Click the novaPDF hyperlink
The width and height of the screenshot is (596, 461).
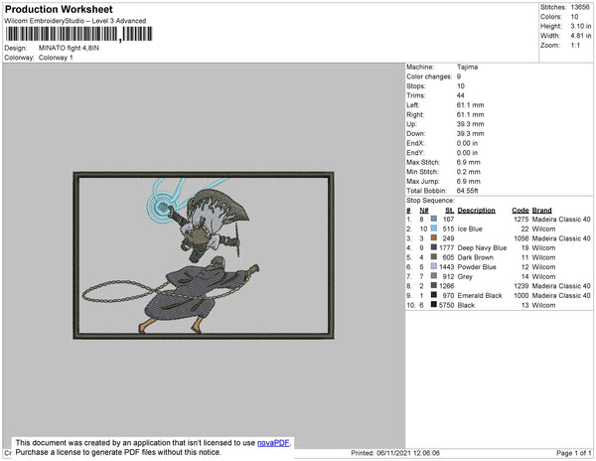pos(273,443)
